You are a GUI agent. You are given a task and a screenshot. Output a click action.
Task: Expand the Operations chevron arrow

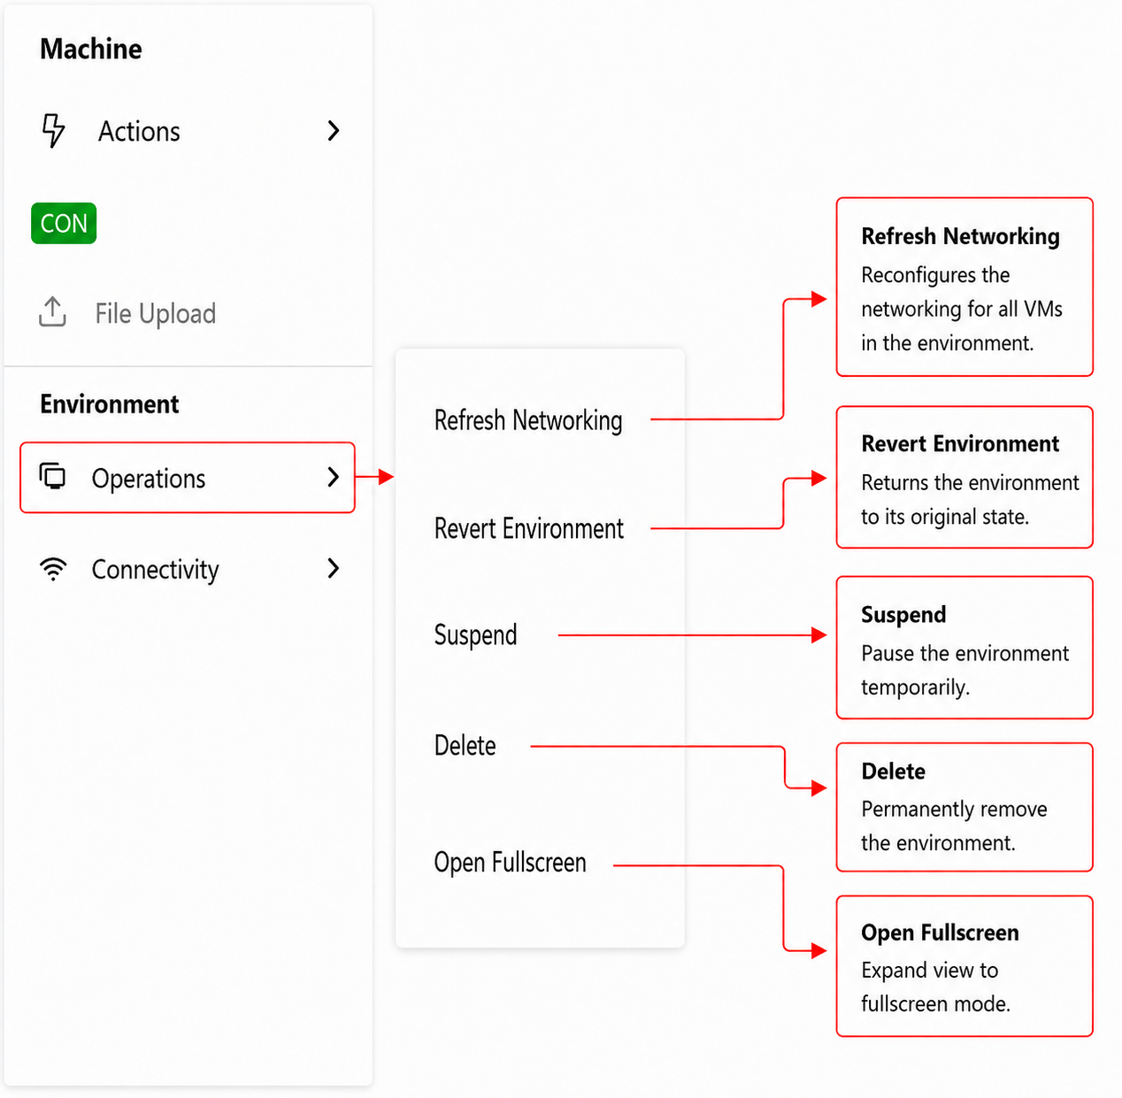[x=333, y=477]
